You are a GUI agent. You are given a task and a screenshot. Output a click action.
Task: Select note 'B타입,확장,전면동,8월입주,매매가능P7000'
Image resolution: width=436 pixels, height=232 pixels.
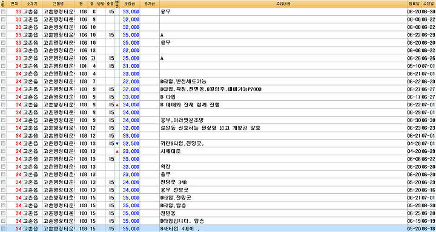tap(211, 89)
